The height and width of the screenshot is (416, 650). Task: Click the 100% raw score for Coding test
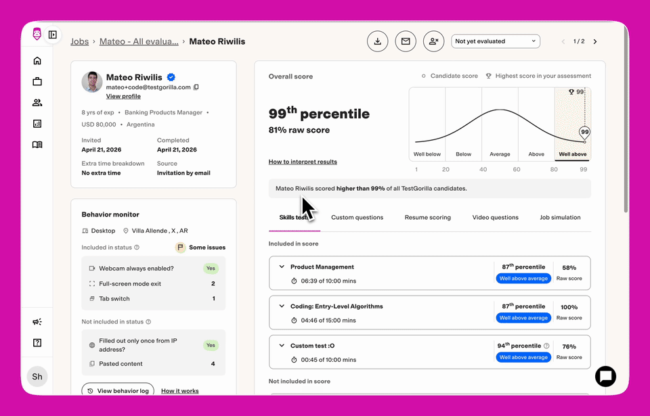tap(569, 307)
